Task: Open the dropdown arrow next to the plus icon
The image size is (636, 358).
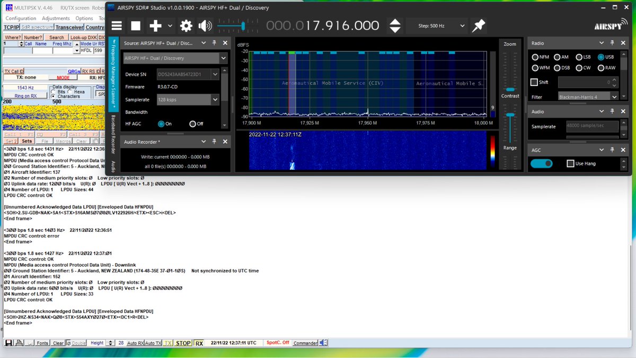Action: (x=170, y=25)
